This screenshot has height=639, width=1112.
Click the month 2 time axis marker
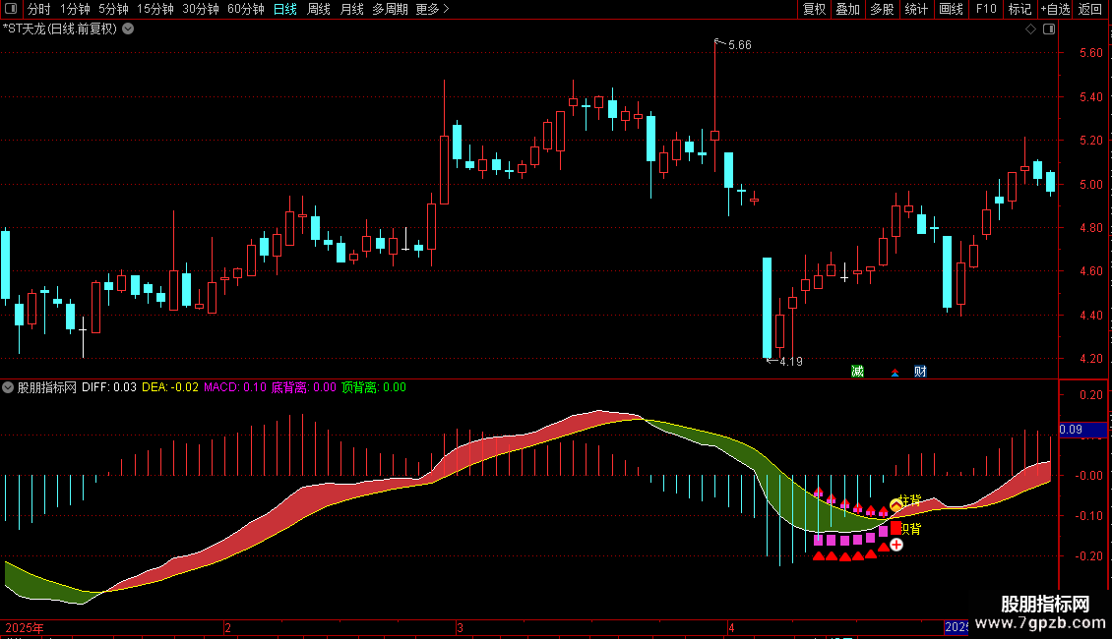pos(227,627)
